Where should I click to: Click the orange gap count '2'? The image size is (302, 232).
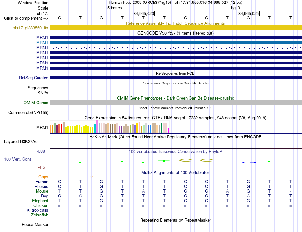[91, 177]
